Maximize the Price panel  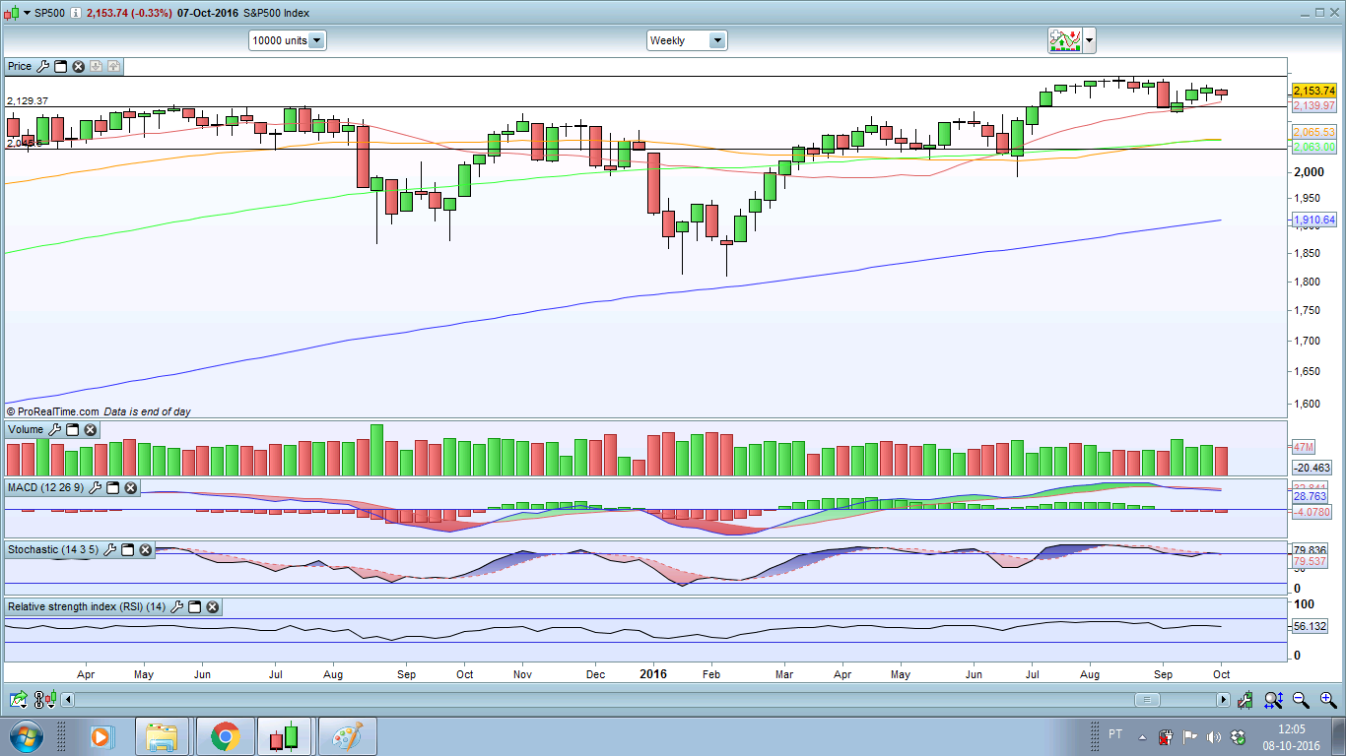(x=60, y=66)
